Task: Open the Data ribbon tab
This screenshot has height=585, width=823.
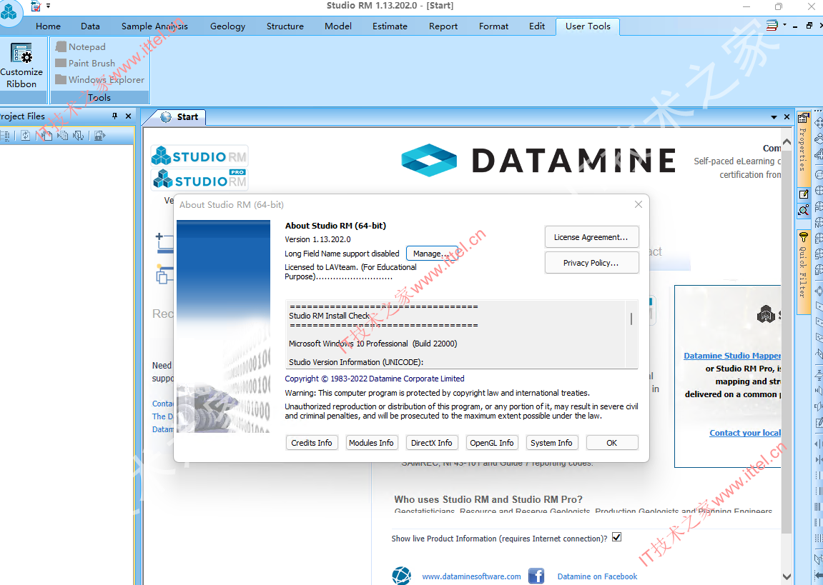Action: point(90,26)
